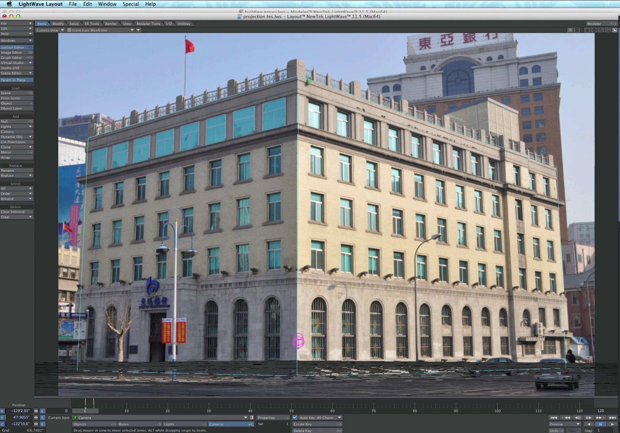This screenshot has height=433, width=620.
Task: Click the Create Key button
Action: click(x=317, y=424)
